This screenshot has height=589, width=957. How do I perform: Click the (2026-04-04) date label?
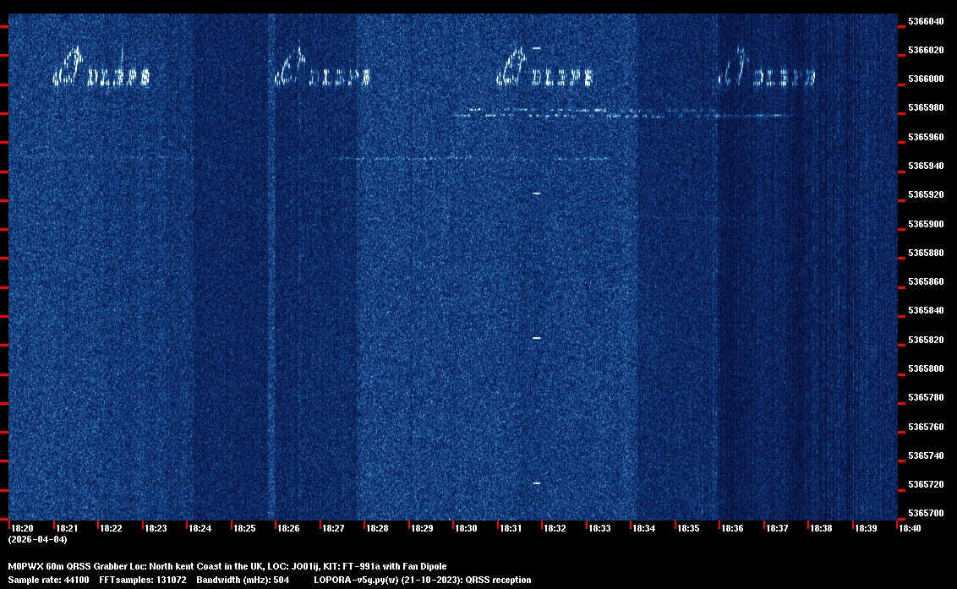[x=37, y=539]
